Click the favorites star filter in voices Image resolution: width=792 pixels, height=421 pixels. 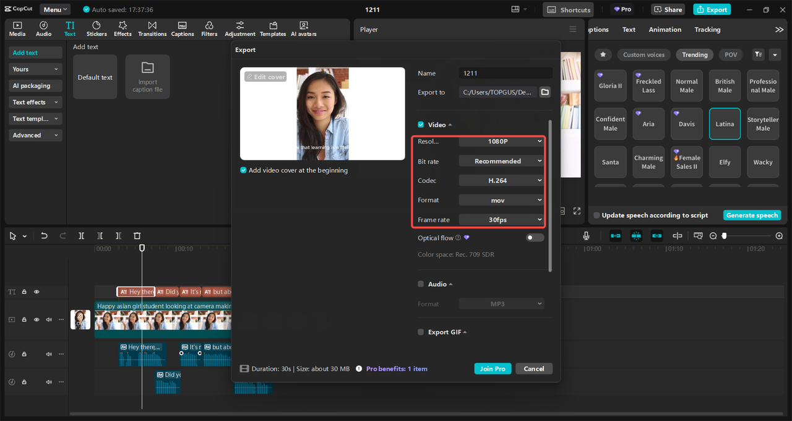603,54
